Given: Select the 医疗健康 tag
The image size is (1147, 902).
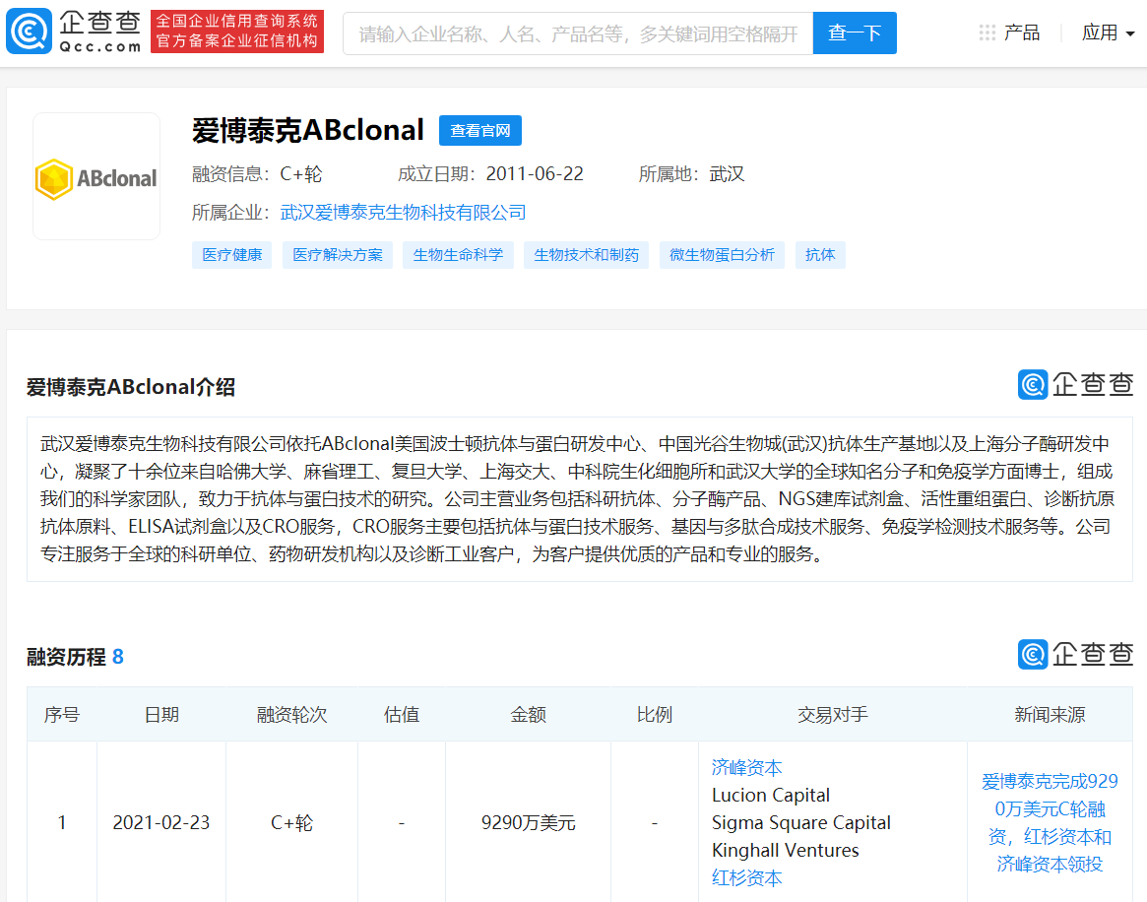Looking at the screenshot, I should tap(232, 255).
